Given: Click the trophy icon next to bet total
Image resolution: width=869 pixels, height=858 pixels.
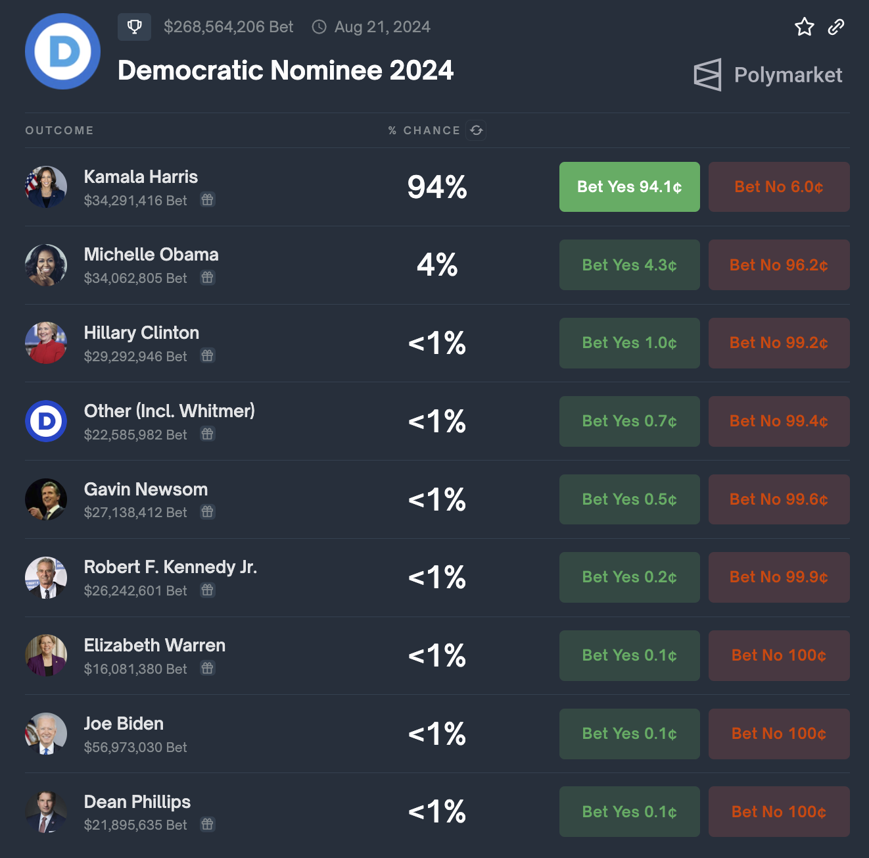Looking at the screenshot, I should tap(134, 27).
